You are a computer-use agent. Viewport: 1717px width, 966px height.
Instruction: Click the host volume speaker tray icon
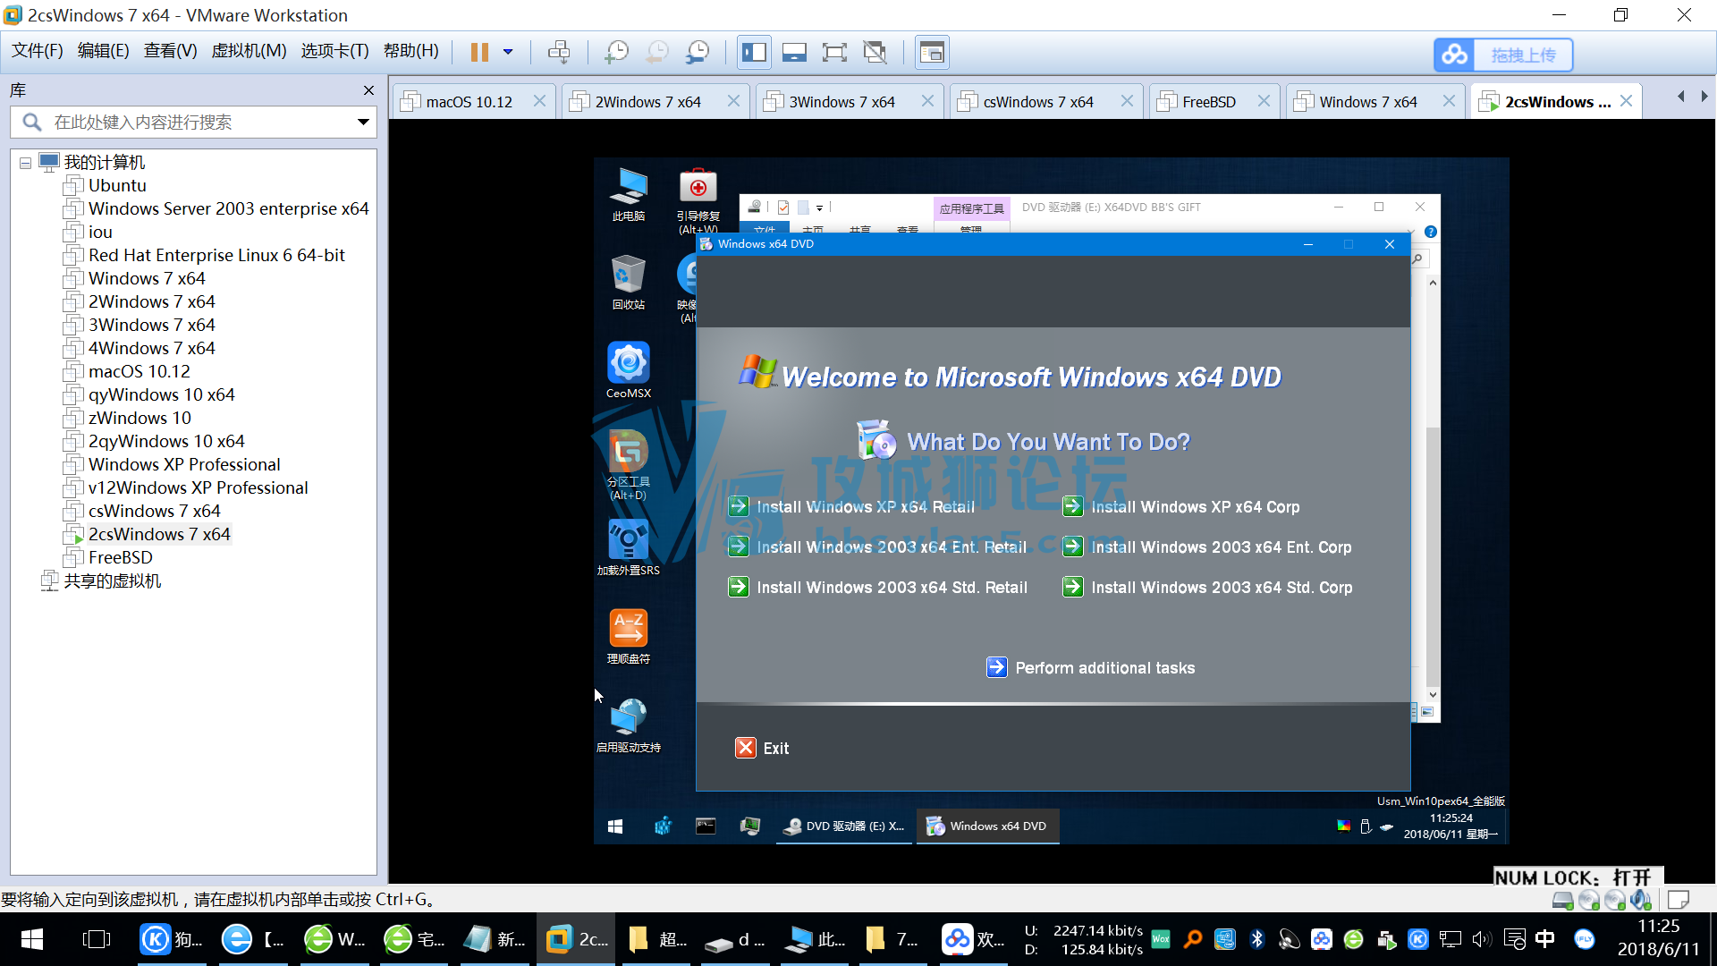click(x=1481, y=939)
